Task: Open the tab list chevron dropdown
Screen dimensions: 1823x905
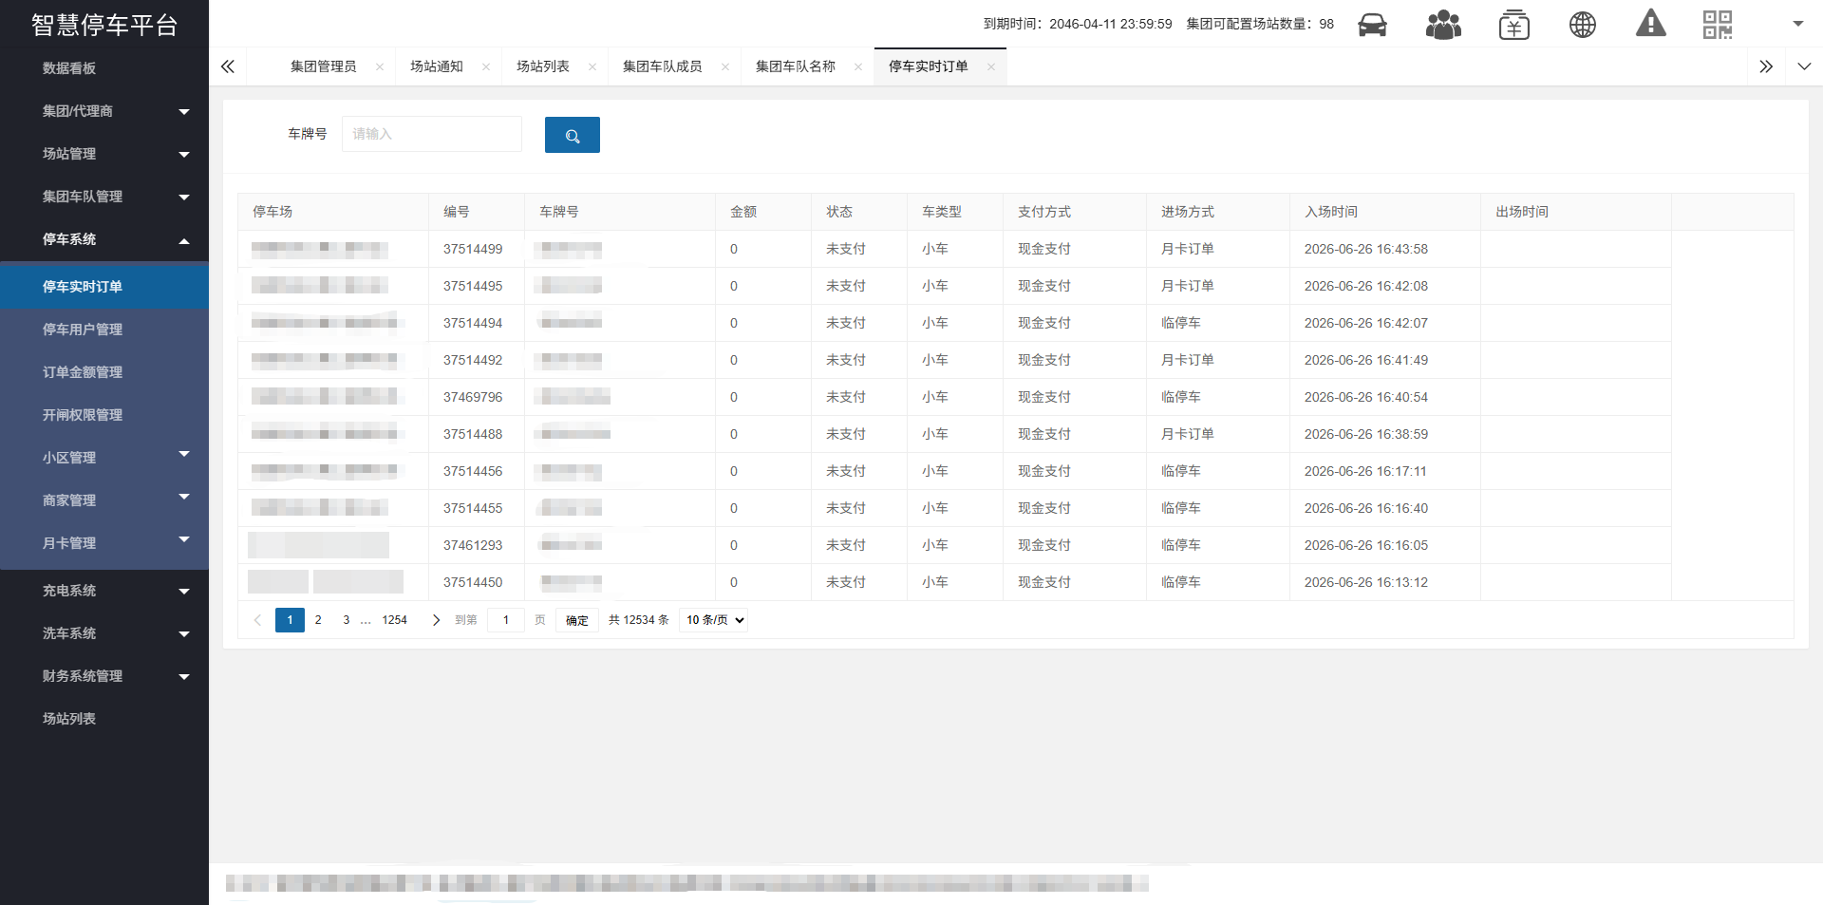Action: 1804,66
